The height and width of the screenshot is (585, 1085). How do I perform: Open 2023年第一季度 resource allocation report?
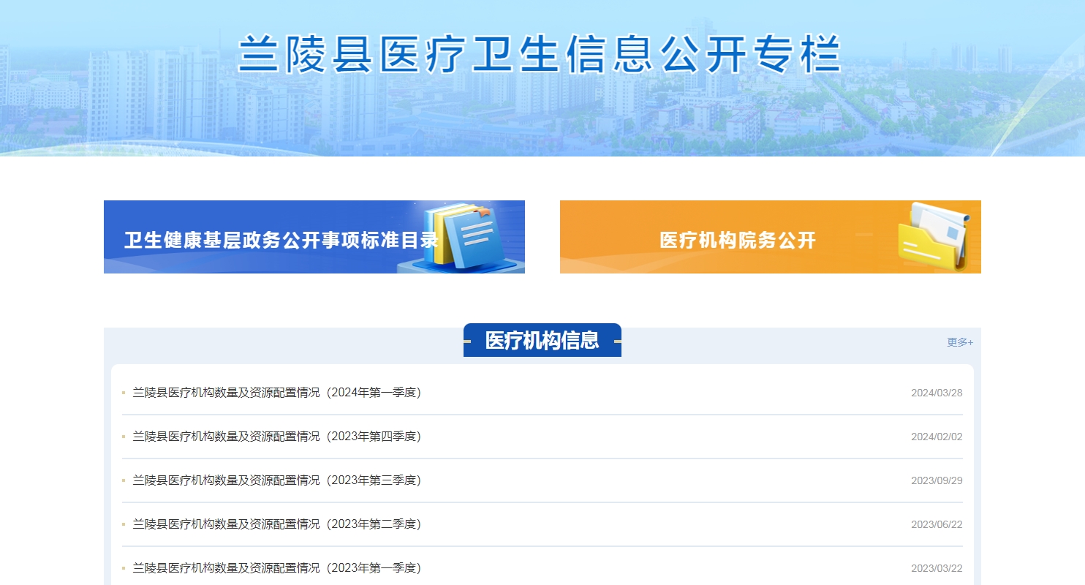pyautogui.click(x=276, y=568)
